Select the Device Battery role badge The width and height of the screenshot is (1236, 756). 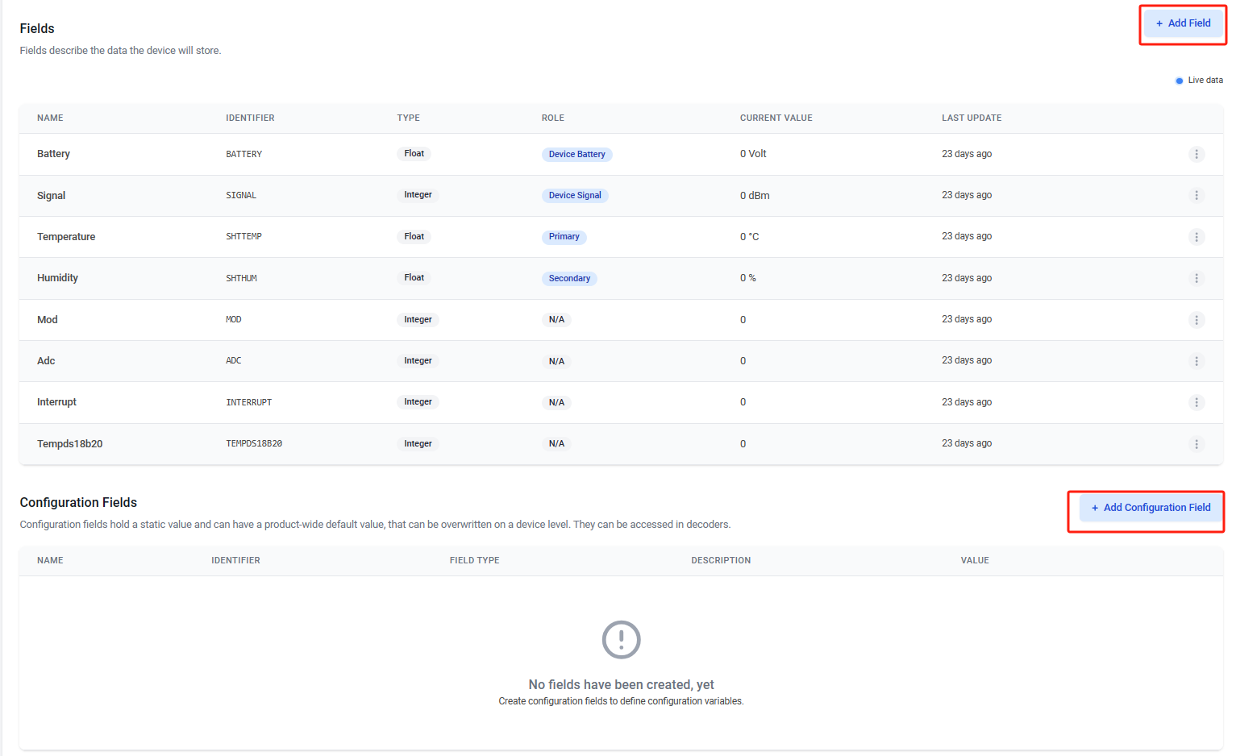coord(577,154)
